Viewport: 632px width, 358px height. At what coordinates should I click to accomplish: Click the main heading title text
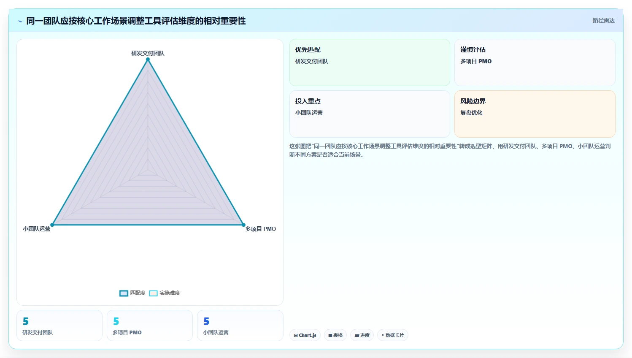pyautogui.click(x=136, y=21)
